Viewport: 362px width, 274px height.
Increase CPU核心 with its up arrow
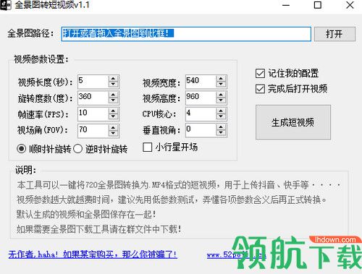coord(221,111)
